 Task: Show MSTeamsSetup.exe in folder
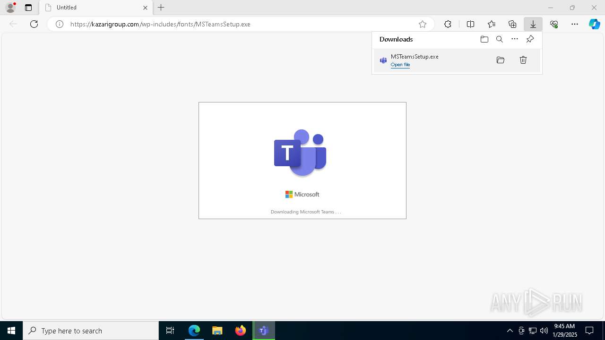point(501,60)
